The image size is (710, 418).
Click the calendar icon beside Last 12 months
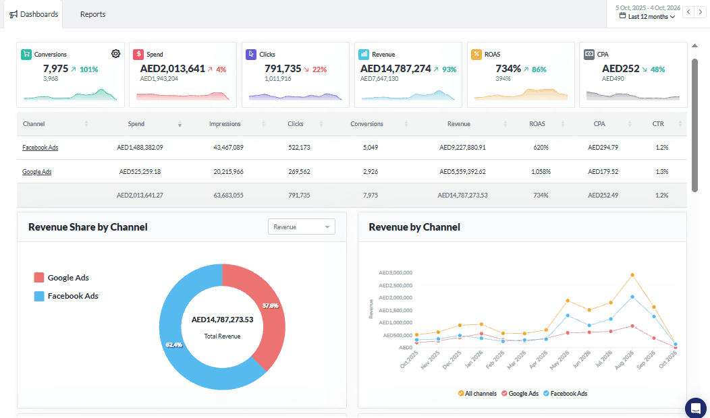(x=623, y=16)
